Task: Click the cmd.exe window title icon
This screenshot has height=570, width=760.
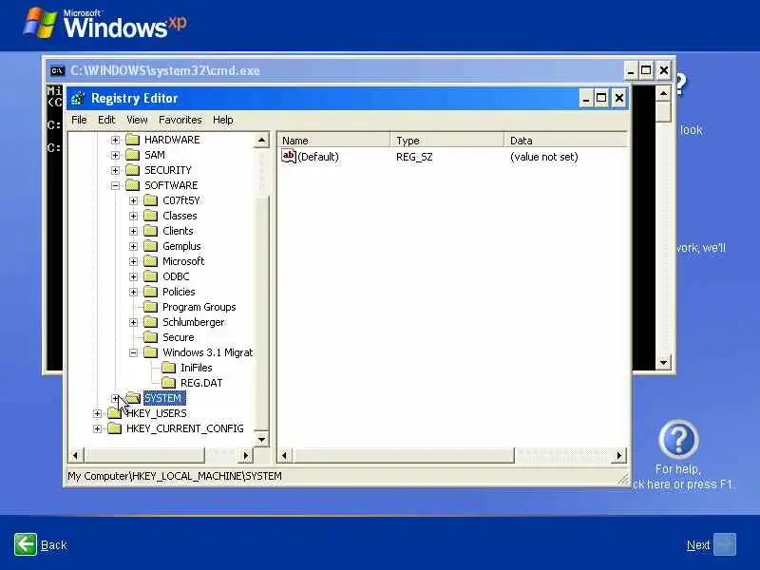Action: click(x=57, y=70)
